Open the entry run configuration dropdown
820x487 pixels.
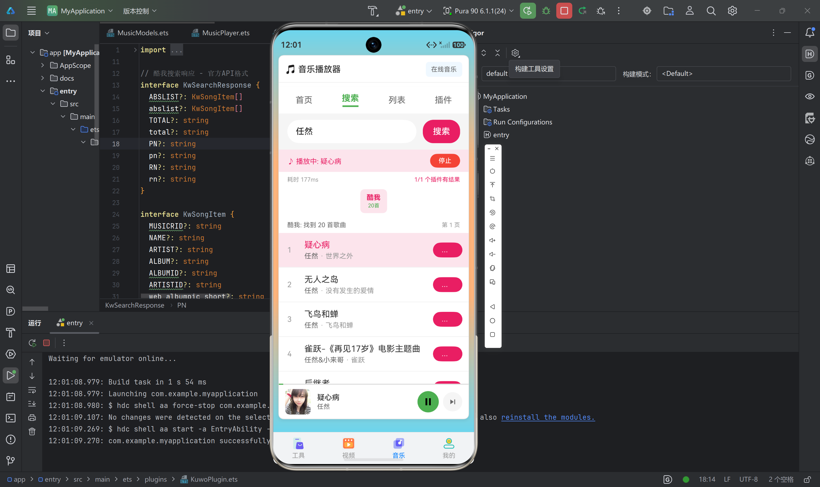[414, 11]
